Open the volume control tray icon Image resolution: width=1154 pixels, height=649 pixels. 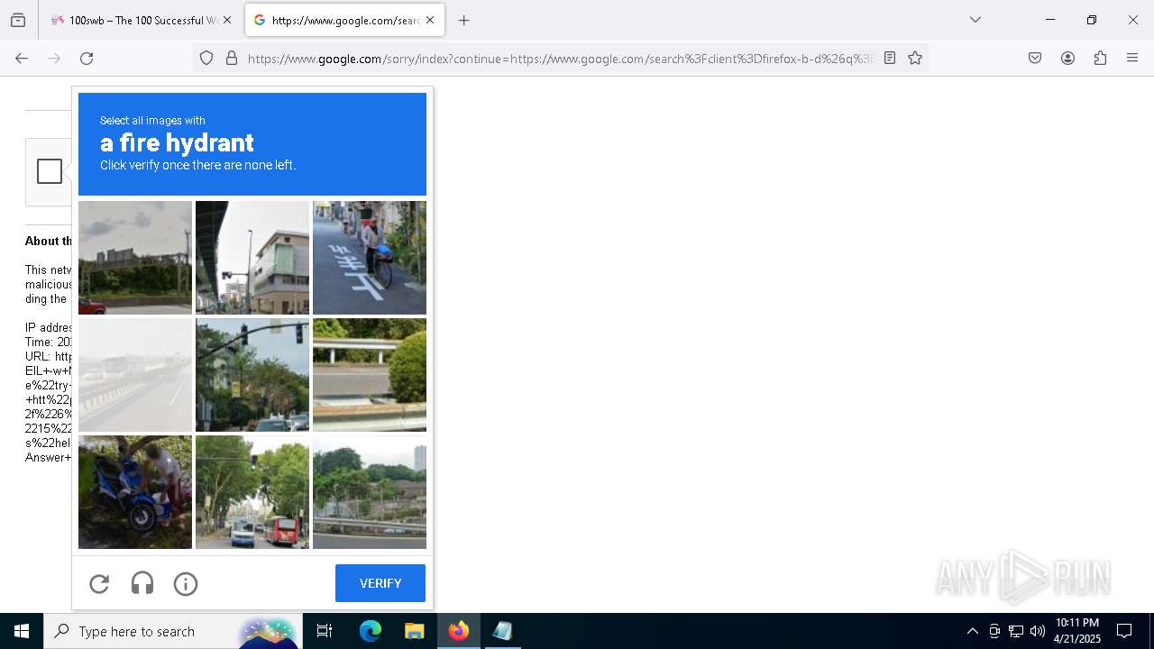point(1038,631)
